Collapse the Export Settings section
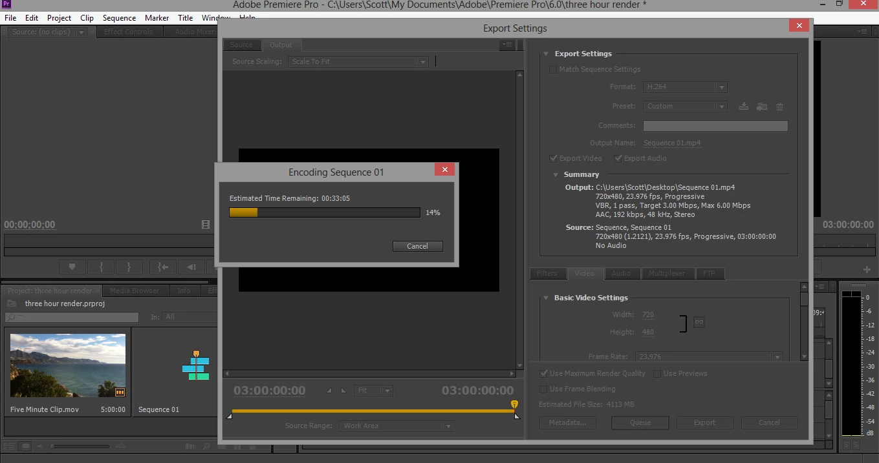This screenshot has width=879, height=463. (x=546, y=54)
